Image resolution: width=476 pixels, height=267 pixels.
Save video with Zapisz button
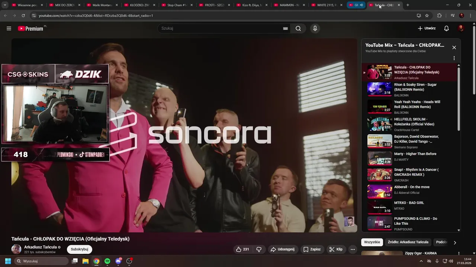tap(312, 249)
